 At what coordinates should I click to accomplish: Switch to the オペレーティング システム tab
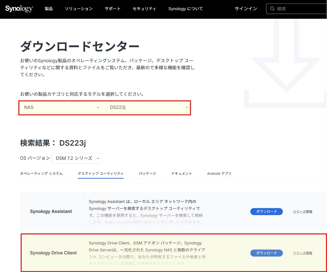tap(41, 173)
